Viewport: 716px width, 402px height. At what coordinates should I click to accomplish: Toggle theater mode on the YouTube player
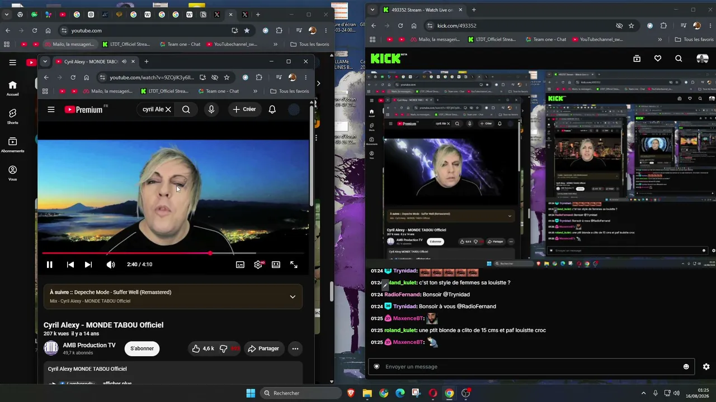point(276,265)
